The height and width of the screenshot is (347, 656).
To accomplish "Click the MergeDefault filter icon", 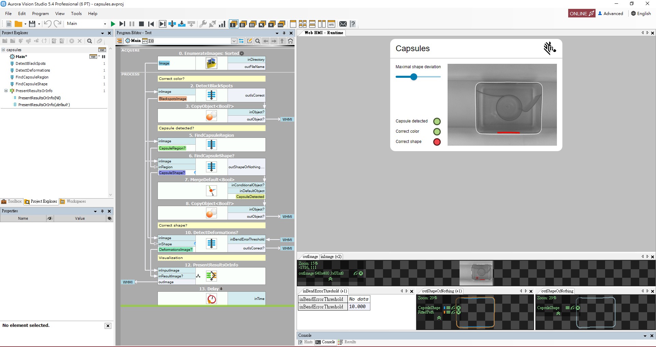I will [x=211, y=191].
